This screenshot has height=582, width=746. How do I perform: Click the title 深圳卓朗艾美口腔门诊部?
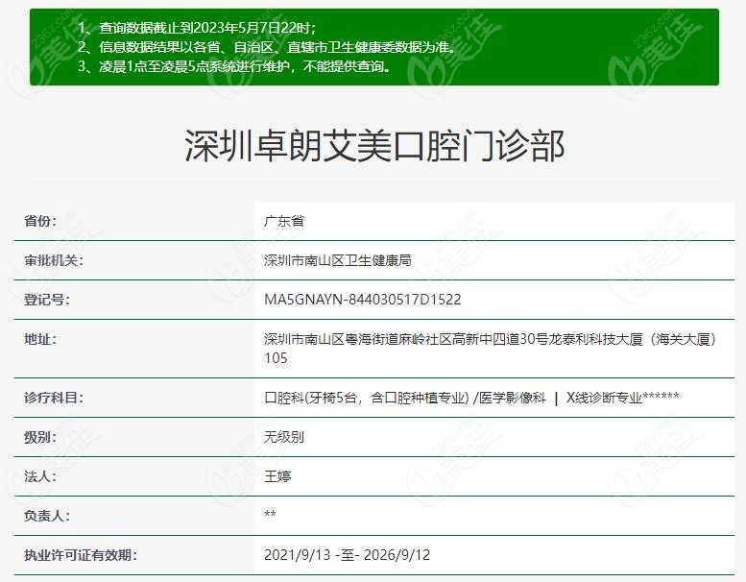(x=373, y=146)
